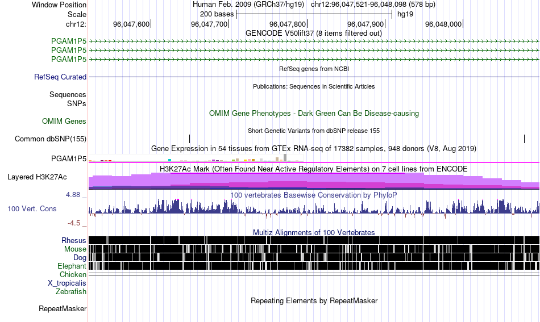The width and height of the screenshot is (540, 322).
Task: Open Short Genetic Variants from dbSNP title
Action: pos(314,131)
